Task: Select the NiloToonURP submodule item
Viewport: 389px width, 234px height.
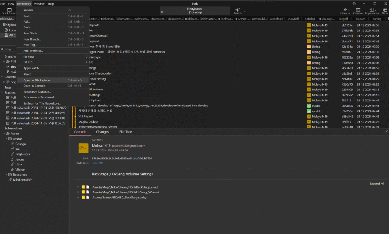Action: [x=21, y=180]
